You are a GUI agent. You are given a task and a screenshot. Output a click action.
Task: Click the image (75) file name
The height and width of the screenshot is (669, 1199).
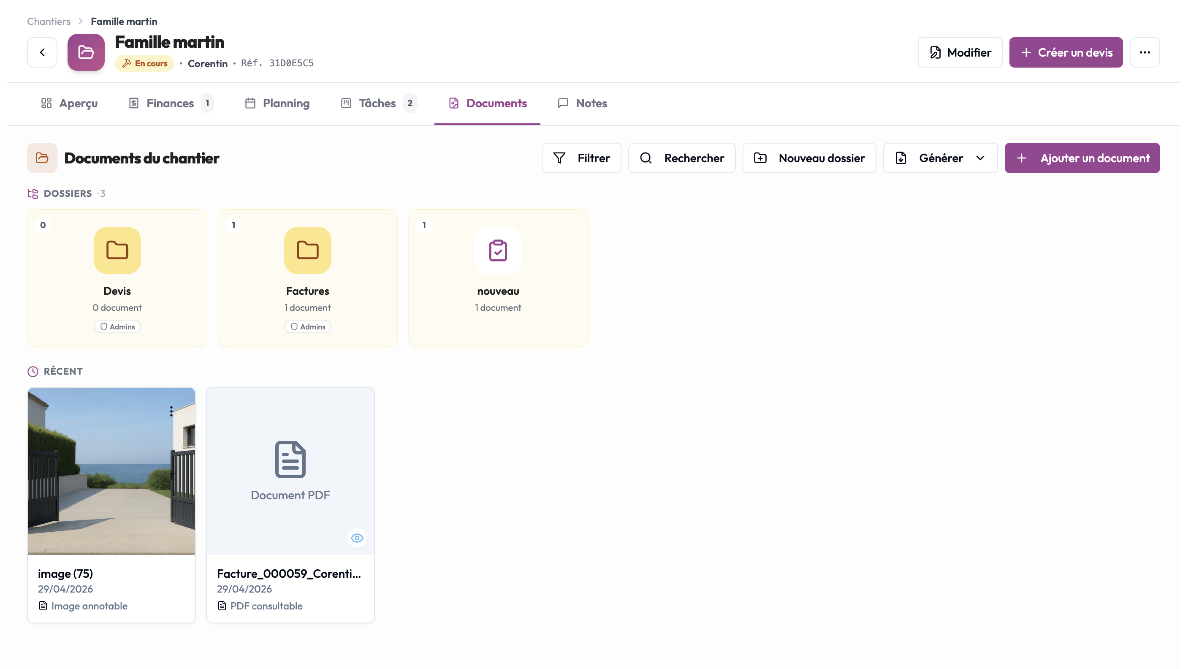(65, 574)
